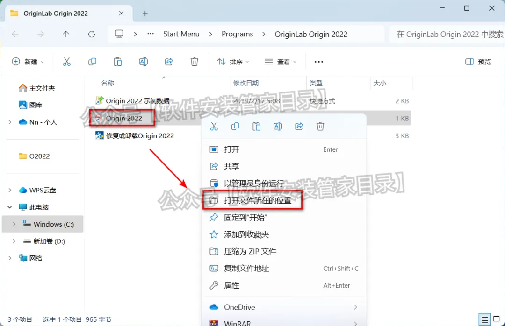Open the 查看 view dropdown
This screenshot has width=505, height=326.
[280, 62]
